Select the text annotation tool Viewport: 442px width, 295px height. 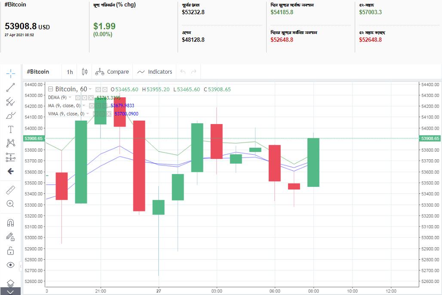[11, 129]
